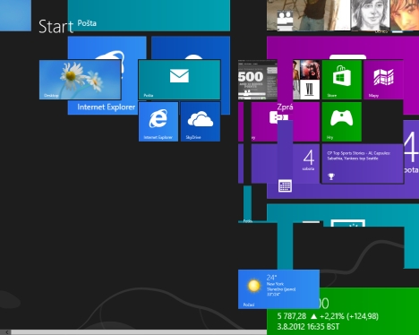Click the small calendar grid icon
This screenshot has height=335, width=419.
(x=285, y=186)
